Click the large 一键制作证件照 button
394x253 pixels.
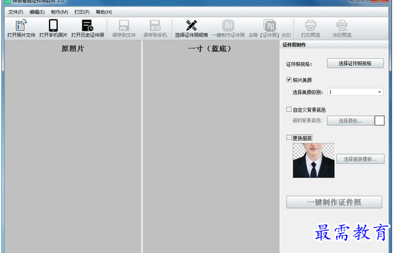point(334,202)
